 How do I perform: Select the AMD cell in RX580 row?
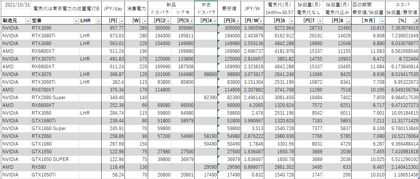tap(16, 167)
